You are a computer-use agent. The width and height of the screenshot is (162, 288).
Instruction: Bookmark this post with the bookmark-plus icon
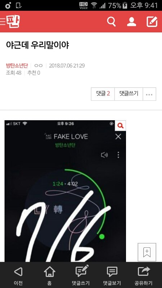pos(147,252)
